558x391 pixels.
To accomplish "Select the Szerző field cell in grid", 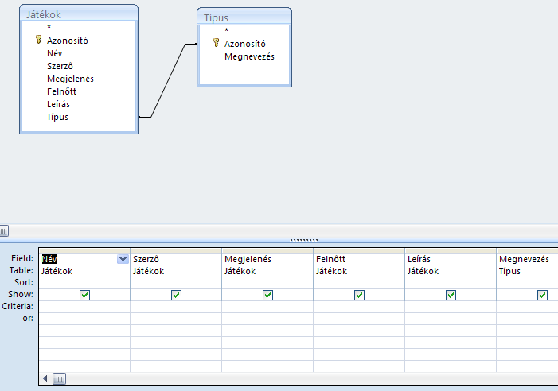I will click(175, 259).
